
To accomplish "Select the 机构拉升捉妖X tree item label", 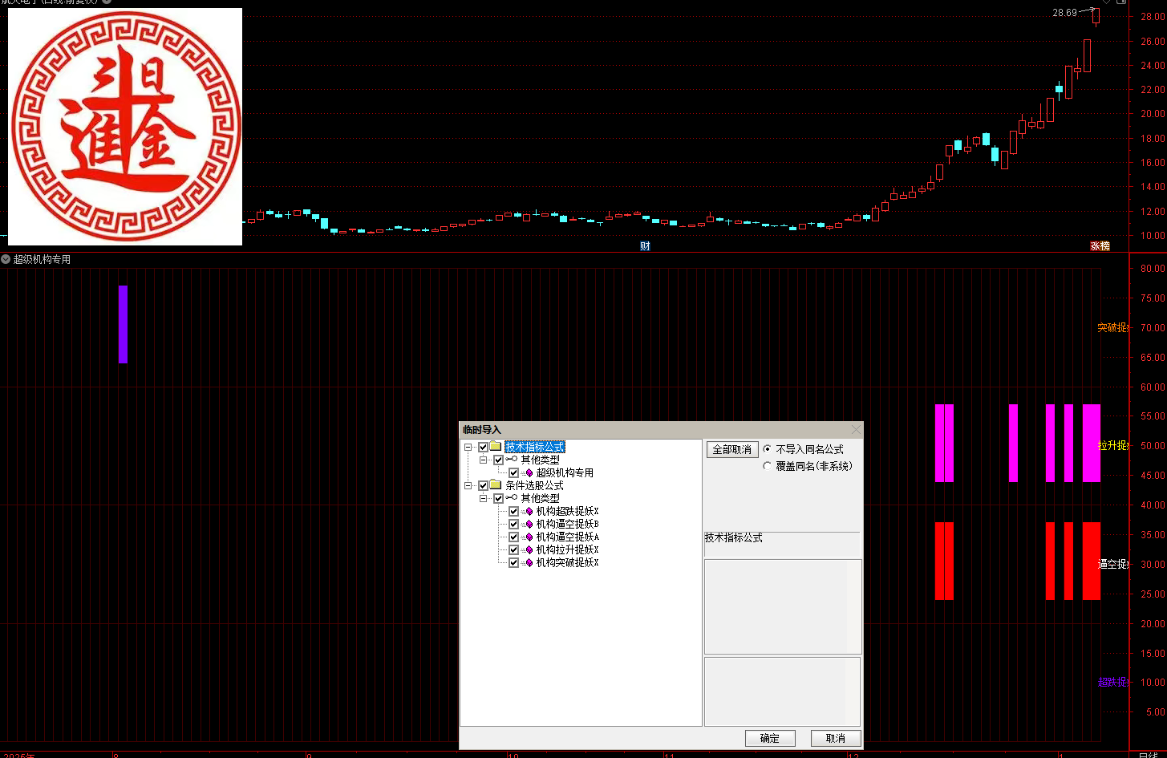I will coord(568,549).
